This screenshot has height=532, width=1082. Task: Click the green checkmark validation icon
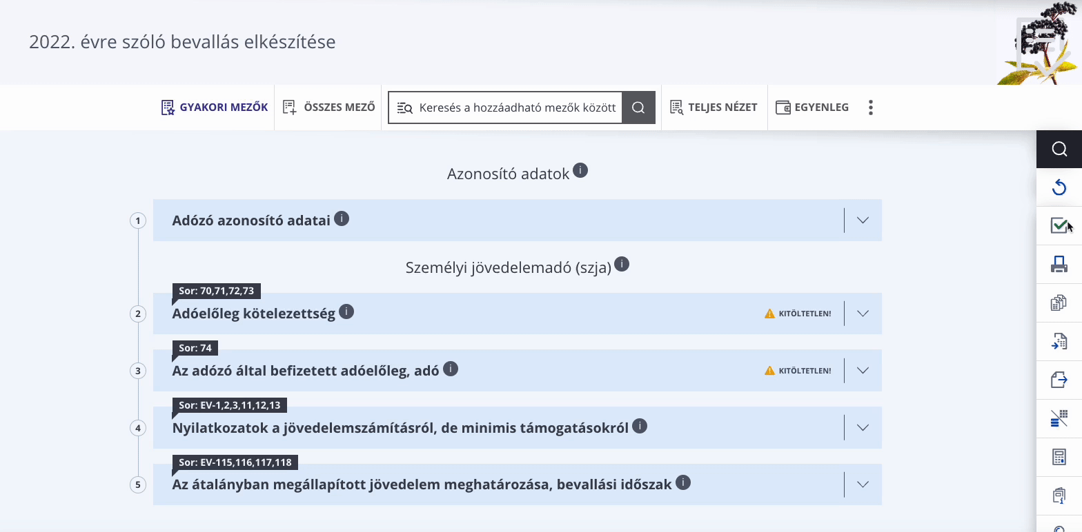(x=1059, y=225)
